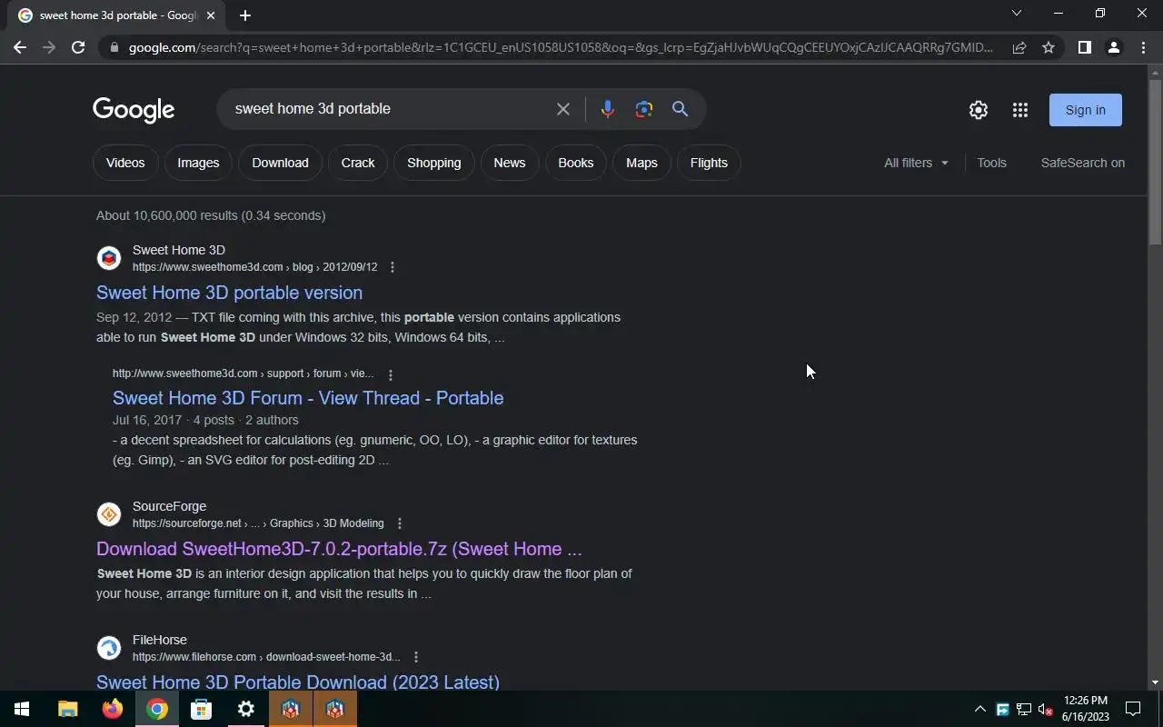The image size is (1163, 727).
Task: Search by image with Google Lens
Action: pyautogui.click(x=644, y=109)
